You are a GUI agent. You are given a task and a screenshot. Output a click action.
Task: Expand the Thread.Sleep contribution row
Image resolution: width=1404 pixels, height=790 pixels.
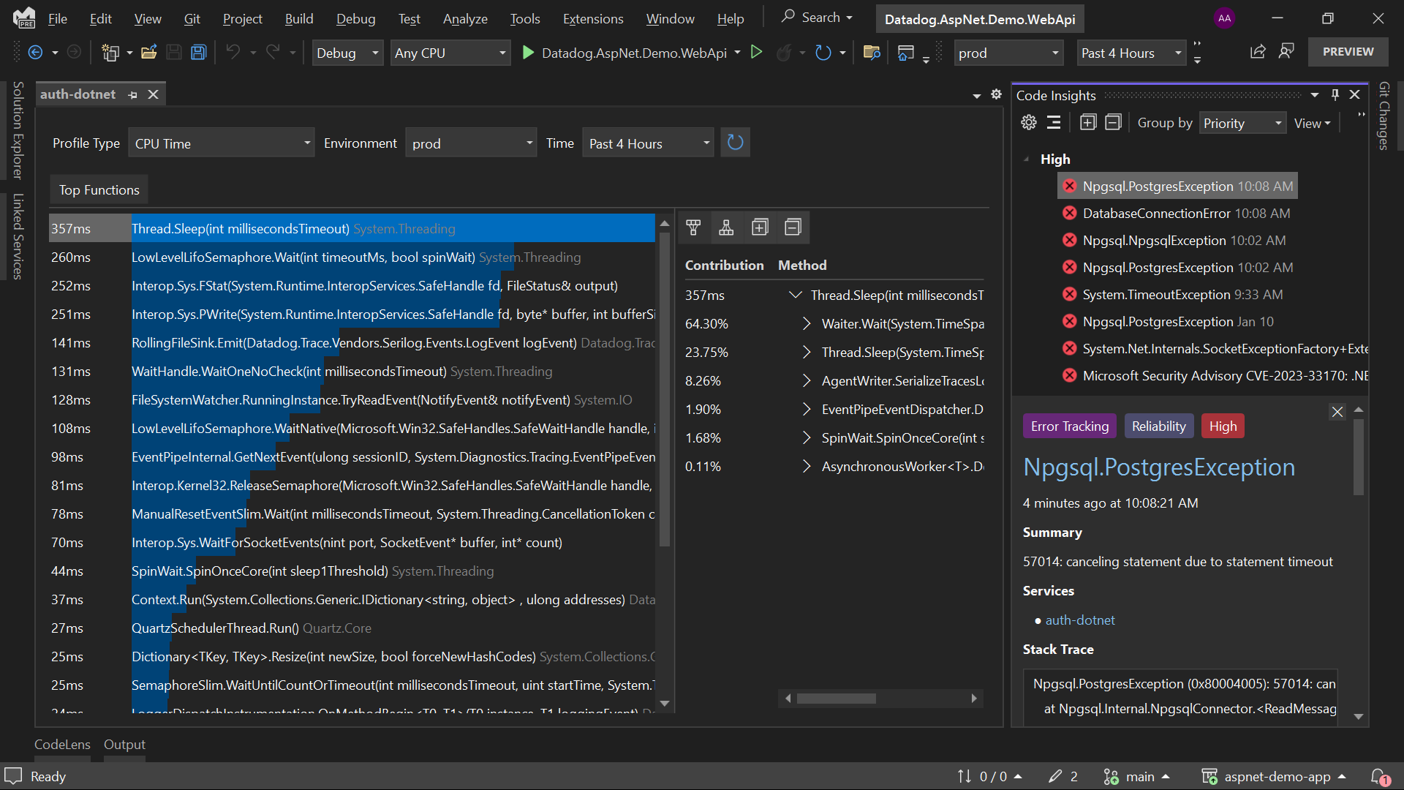pos(795,295)
